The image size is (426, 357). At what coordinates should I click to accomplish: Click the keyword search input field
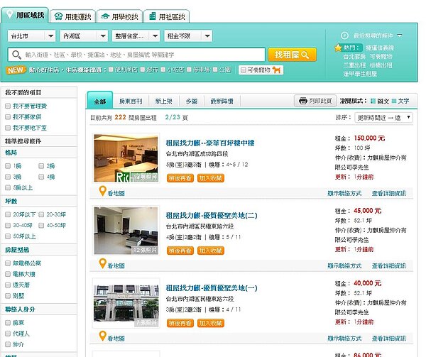(x=136, y=55)
